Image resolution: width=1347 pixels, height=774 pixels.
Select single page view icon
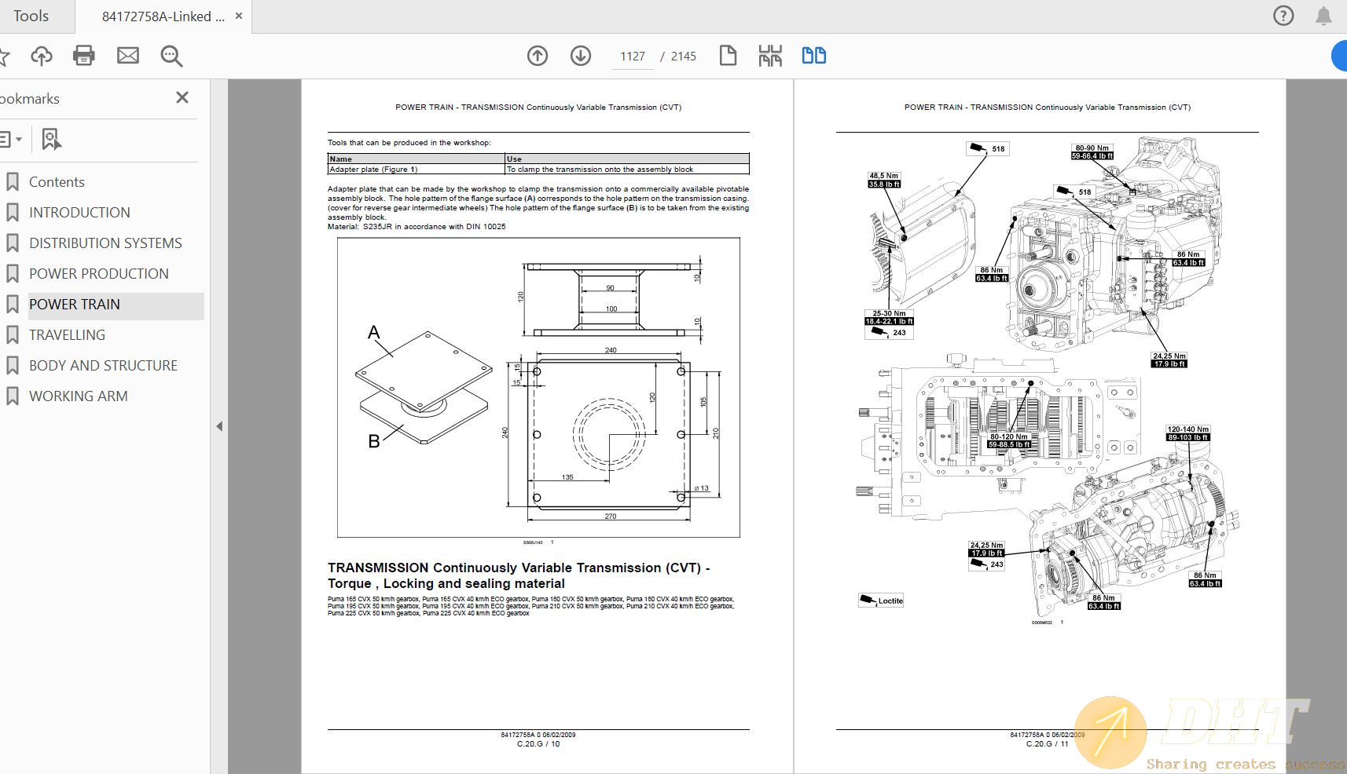pos(728,56)
